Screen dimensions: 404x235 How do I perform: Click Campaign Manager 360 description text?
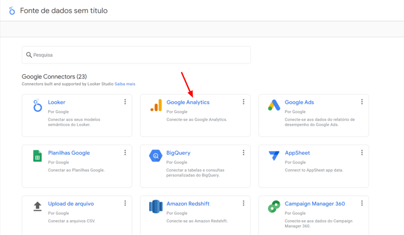318,224
